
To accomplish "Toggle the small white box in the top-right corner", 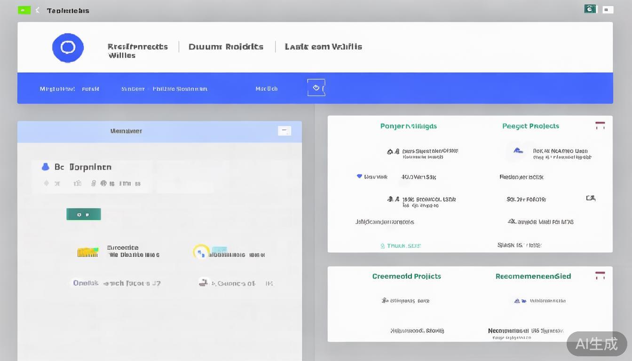I will (608, 9).
